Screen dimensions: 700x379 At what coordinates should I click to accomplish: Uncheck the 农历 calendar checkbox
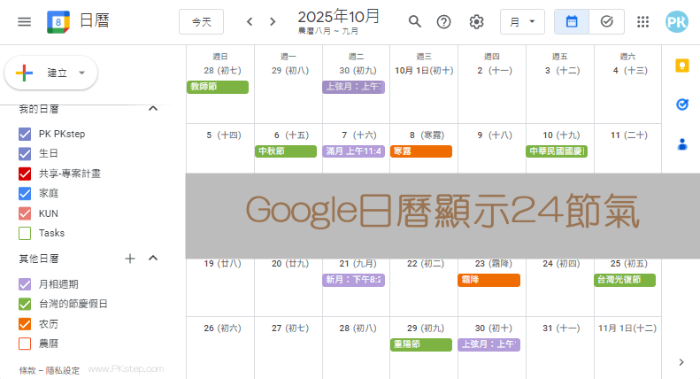coord(25,323)
